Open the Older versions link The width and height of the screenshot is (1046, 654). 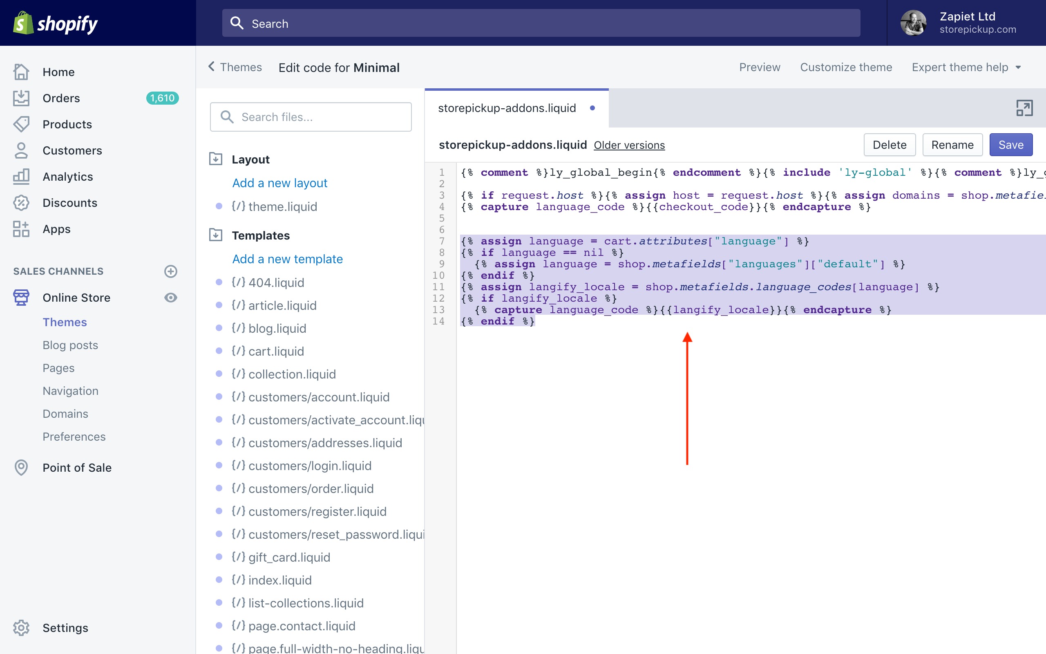pyautogui.click(x=629, y=146)
